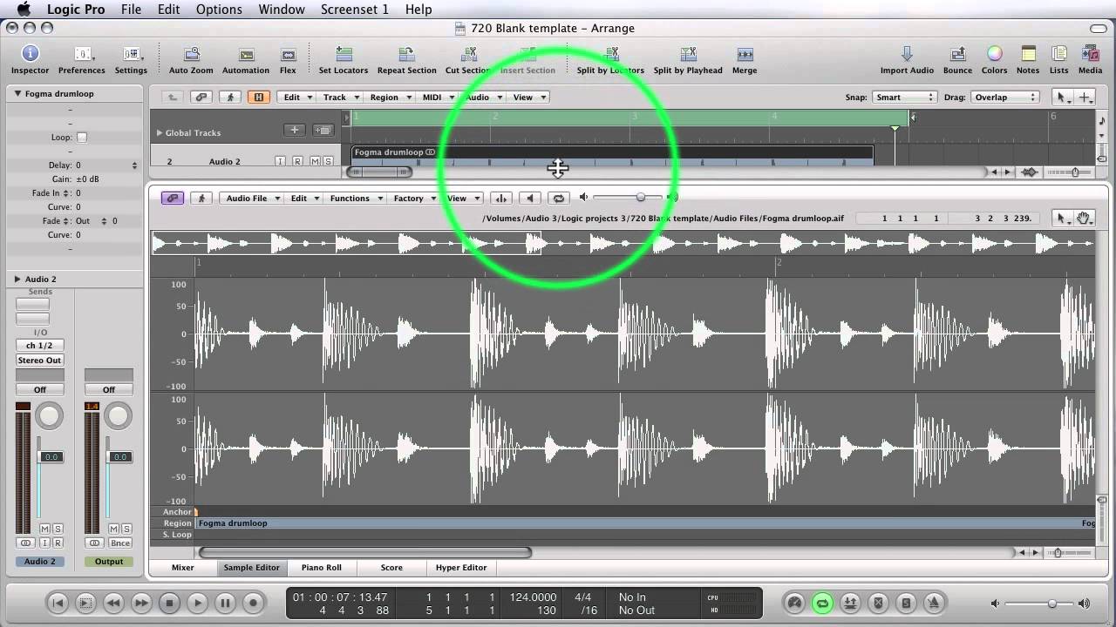
Task: Open the Audio File dropdown menu
Action: pos(251,199)
